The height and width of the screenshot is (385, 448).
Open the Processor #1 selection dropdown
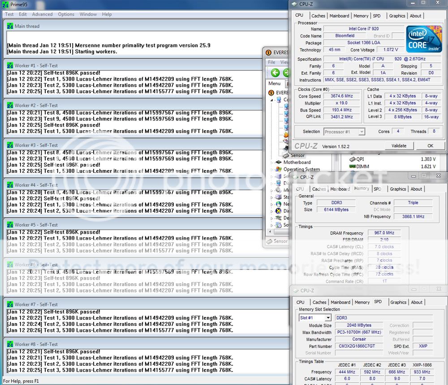[x=362, y=132]
